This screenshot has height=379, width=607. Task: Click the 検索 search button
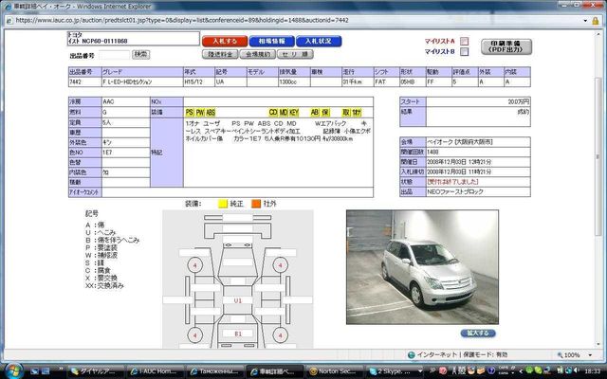[x=140, y=54]
